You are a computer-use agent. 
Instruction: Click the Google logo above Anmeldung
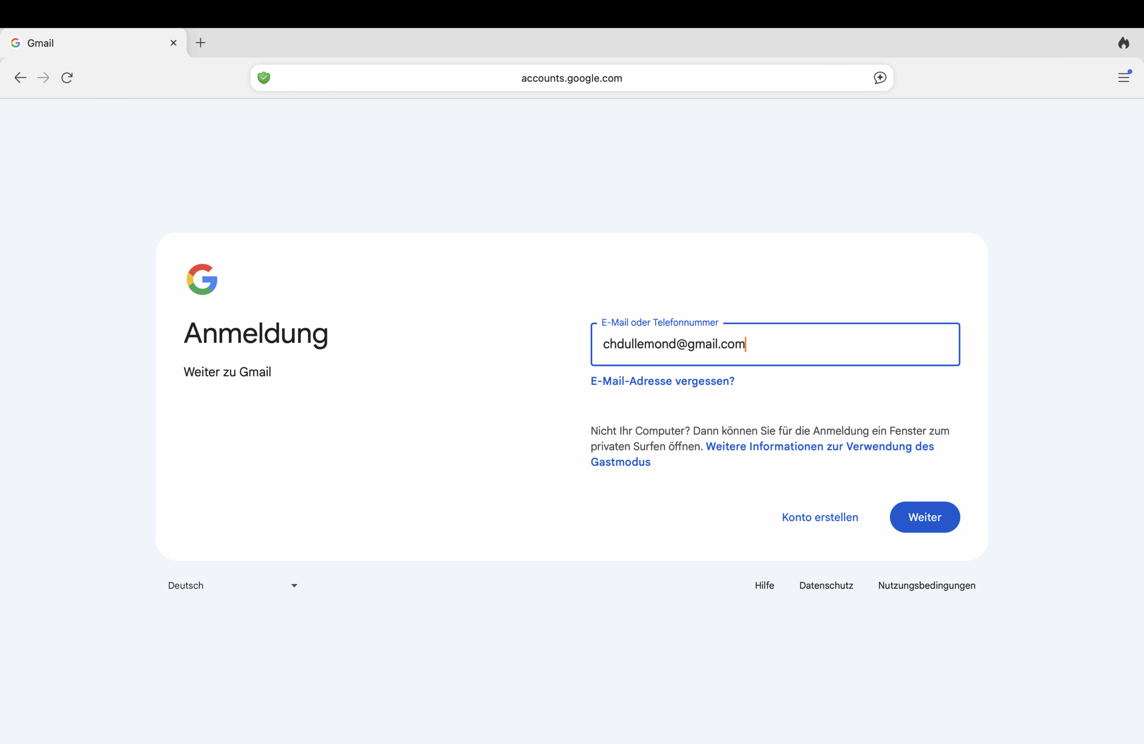pyautogui.click(x=202, y=279)
